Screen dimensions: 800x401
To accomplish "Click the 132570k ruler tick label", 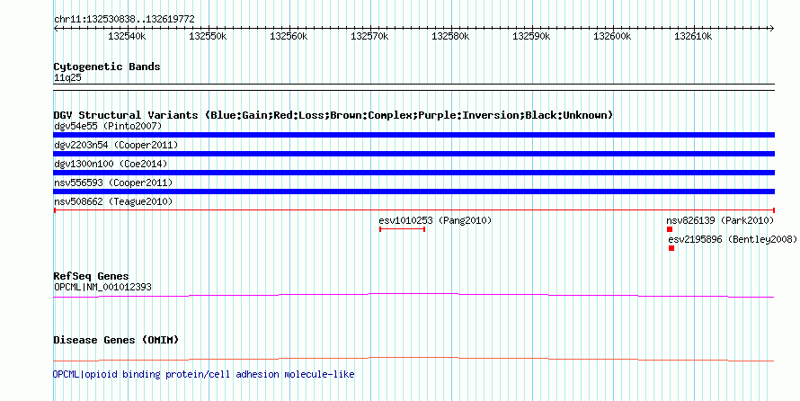I will 369,37.
